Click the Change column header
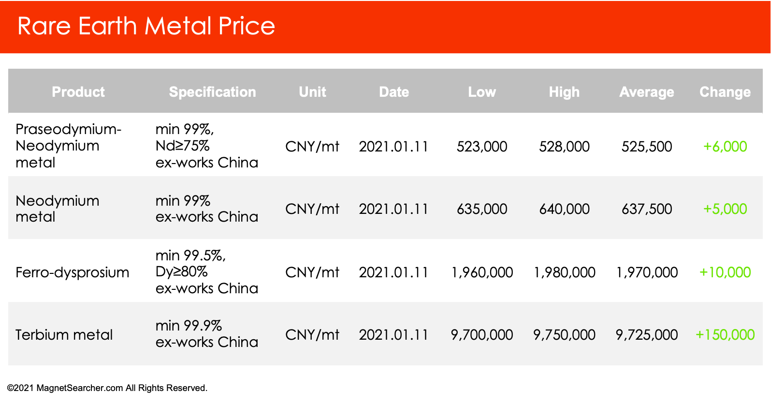Viewport: 771px width, 406px height. pos(725,92)
